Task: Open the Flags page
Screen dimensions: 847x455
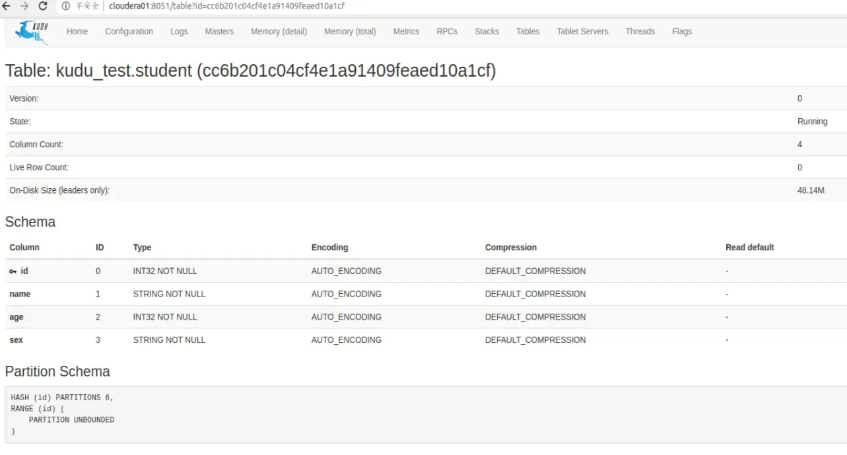Action: tap(682, 32)
